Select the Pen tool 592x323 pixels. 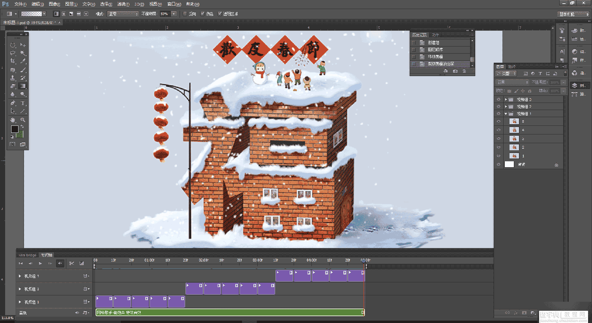point(13,103)
